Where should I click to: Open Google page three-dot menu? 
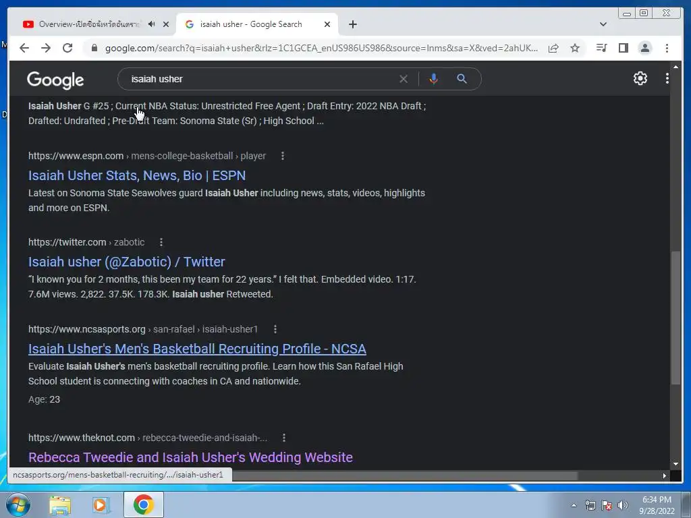[x=667, y=78]
